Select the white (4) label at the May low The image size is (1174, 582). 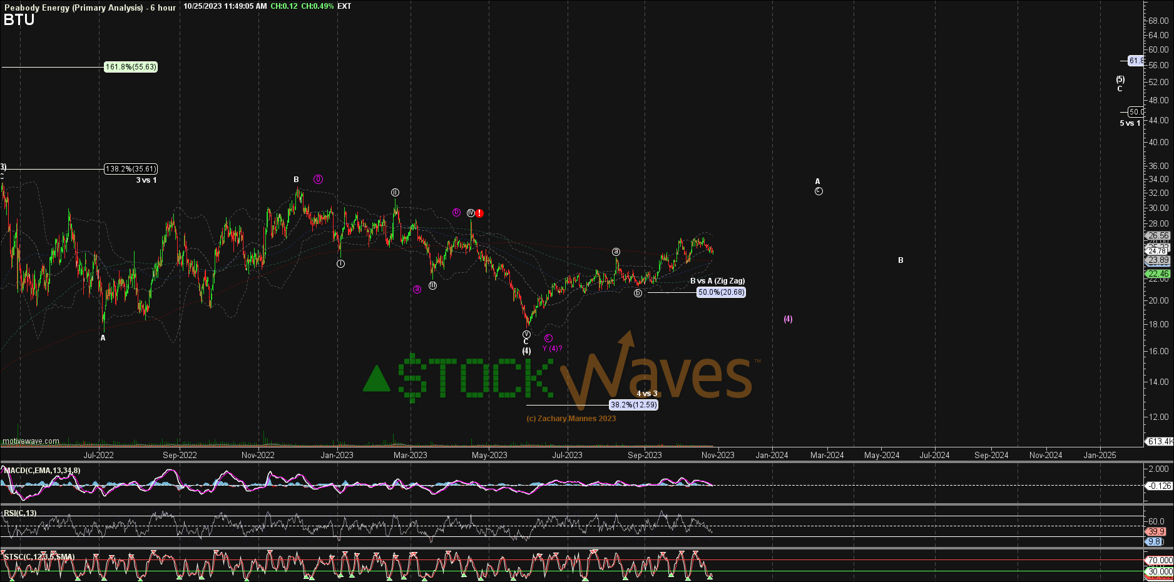tap(526, 351)
